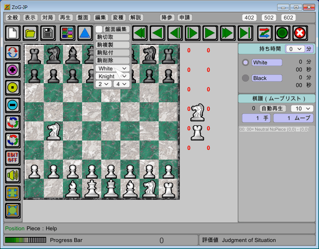Click the 駒削除 button

(x=113, y=60)
